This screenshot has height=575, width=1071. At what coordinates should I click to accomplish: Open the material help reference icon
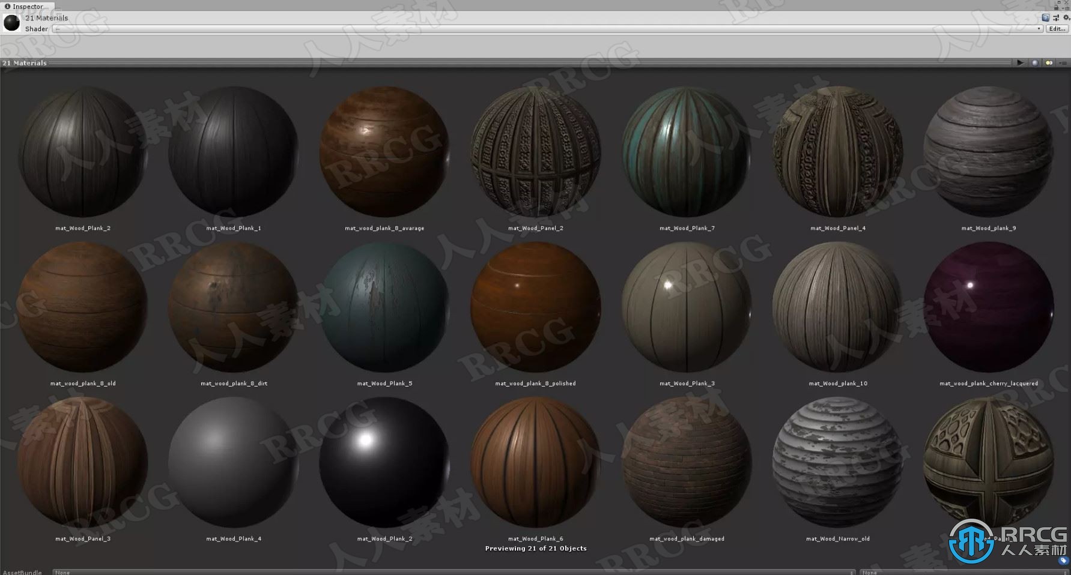pos(1046,18)
